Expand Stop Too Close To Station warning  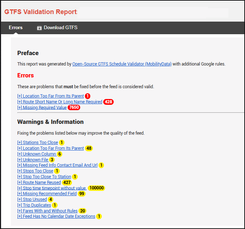tap(44, 176)
